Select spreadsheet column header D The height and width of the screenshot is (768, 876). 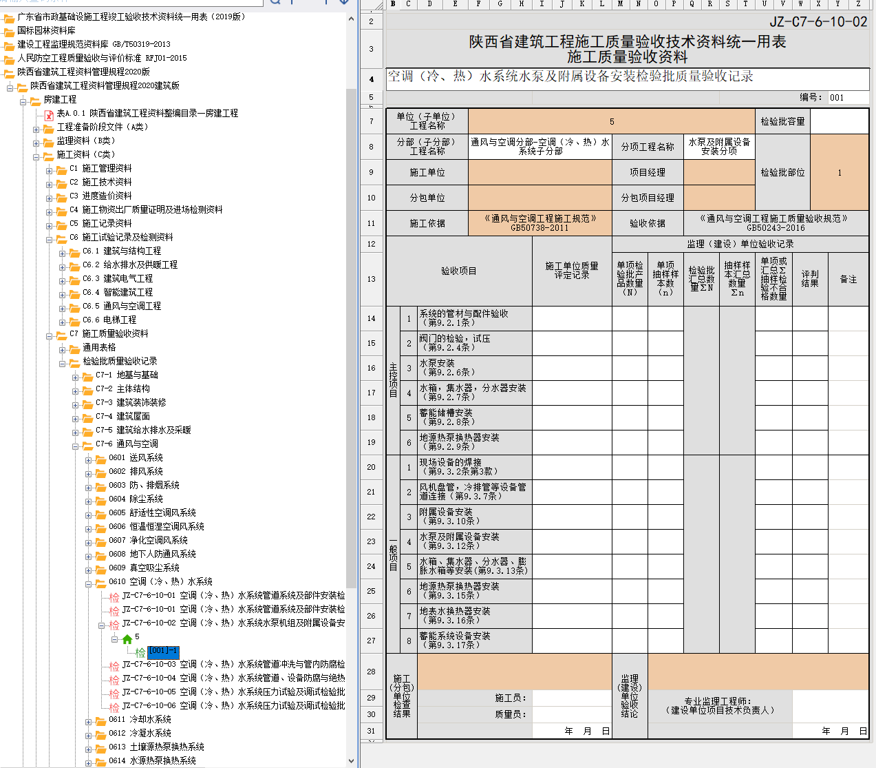(x=429, y=4)
